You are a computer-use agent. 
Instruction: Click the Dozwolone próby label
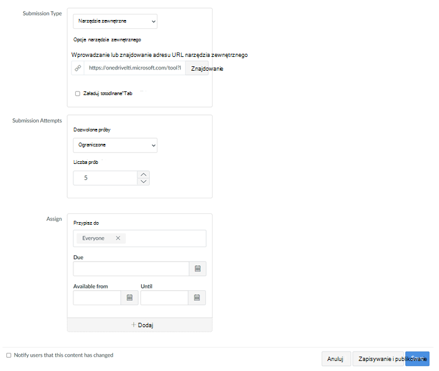tap(92, 130)
